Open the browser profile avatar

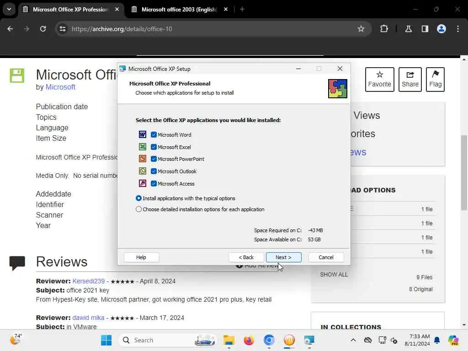(441, 29)
